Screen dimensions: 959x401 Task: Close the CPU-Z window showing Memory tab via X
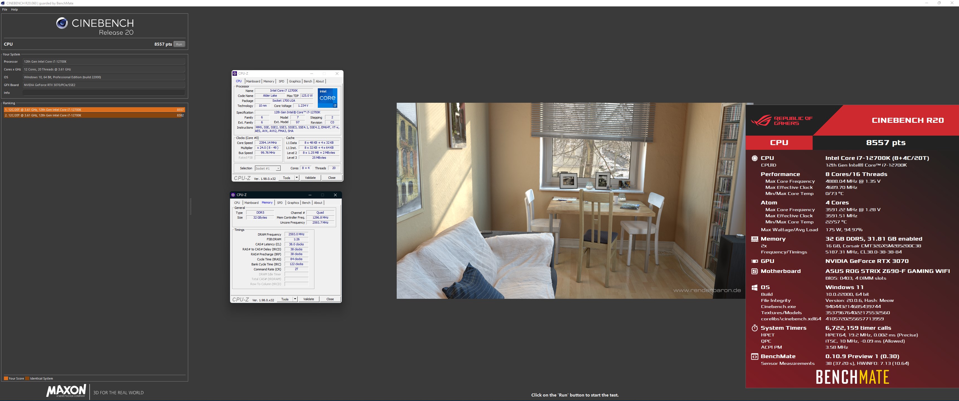tap(335, 195)
